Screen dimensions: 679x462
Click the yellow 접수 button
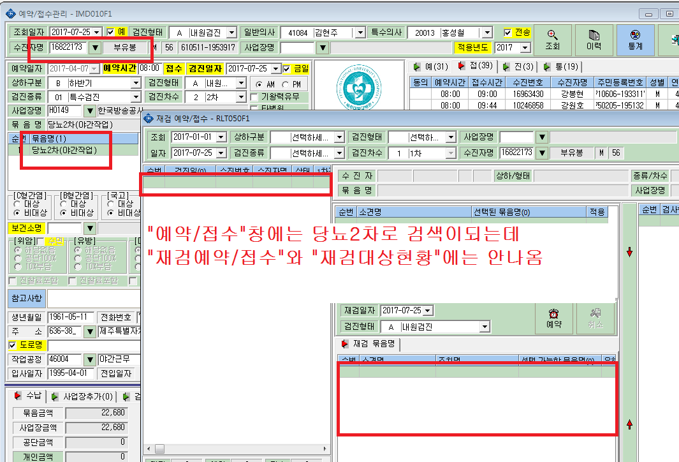(174, 68)
